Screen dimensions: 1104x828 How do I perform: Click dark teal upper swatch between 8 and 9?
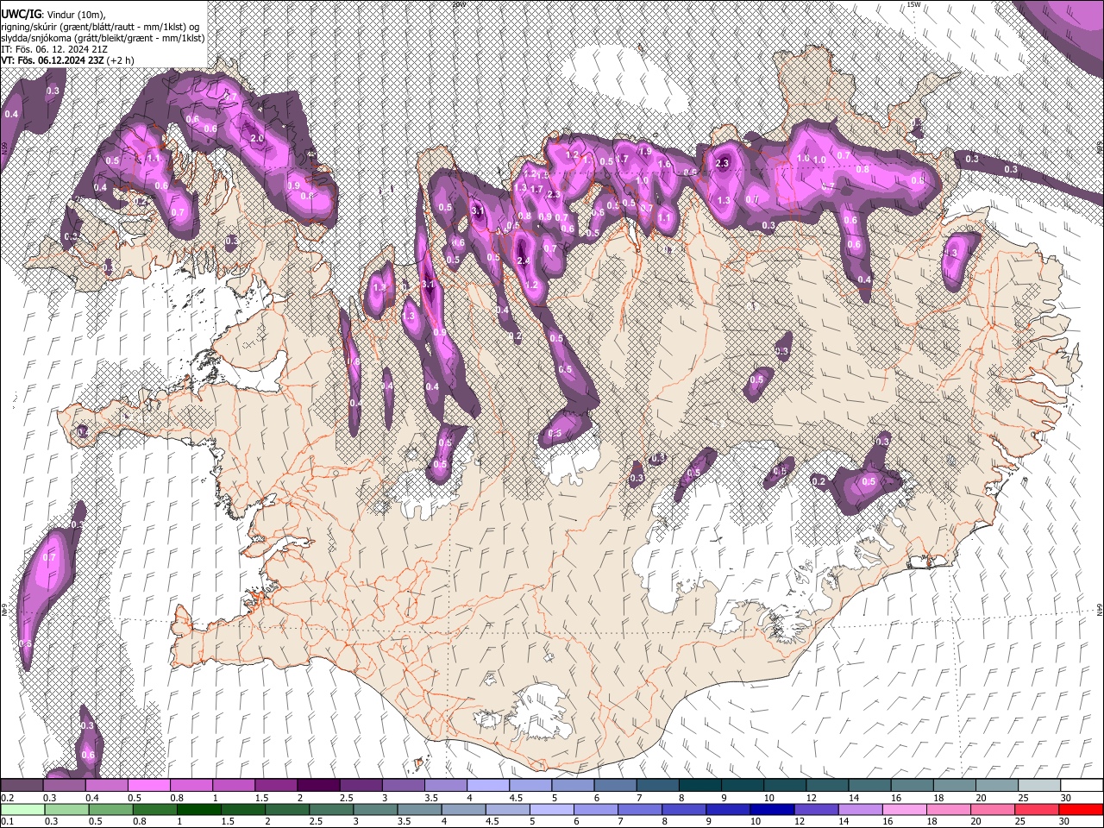pos(700,786)
